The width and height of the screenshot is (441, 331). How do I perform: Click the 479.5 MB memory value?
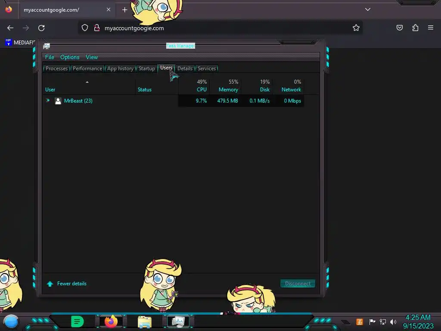click(x=227, y=101)
